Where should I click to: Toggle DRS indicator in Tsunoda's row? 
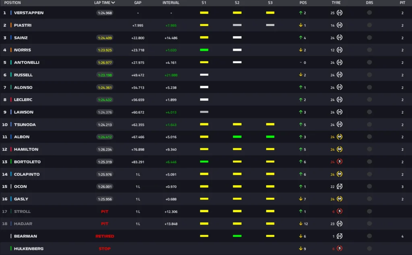click(x=369, y=124)
